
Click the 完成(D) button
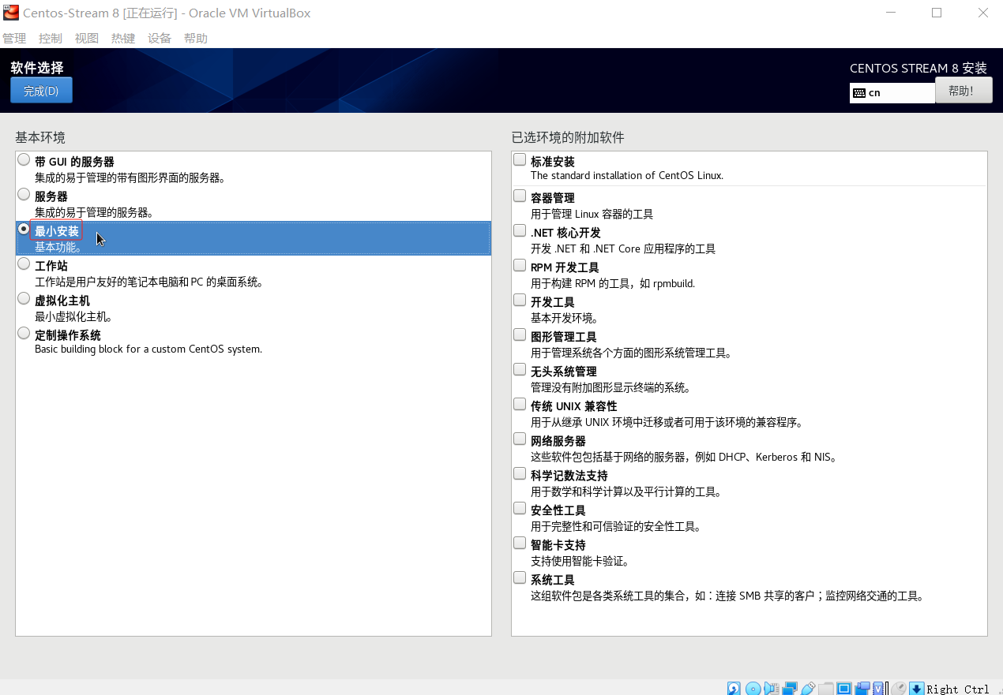tap(41, 91)
